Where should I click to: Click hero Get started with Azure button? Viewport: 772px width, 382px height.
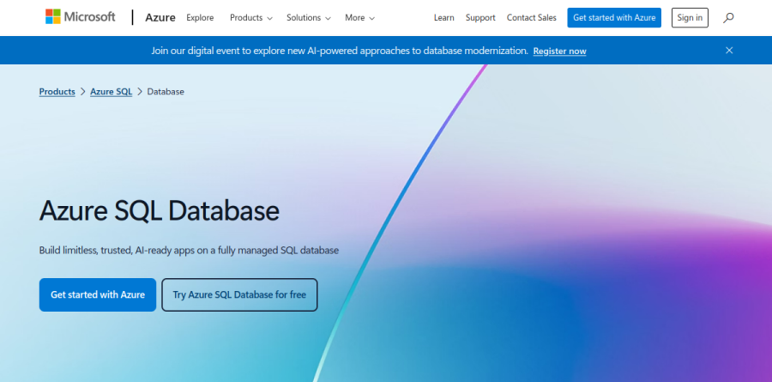(x=98, y=294)
